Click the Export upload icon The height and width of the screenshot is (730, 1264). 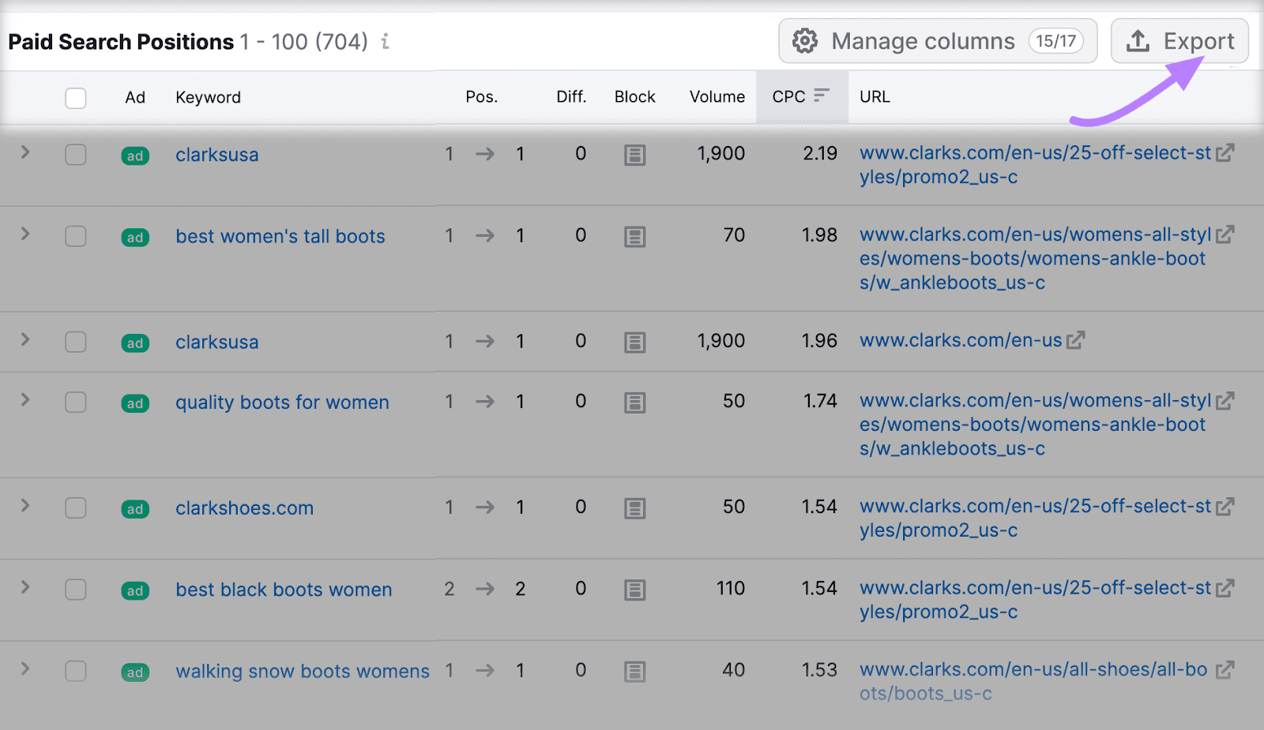(x=1138, y=41)
